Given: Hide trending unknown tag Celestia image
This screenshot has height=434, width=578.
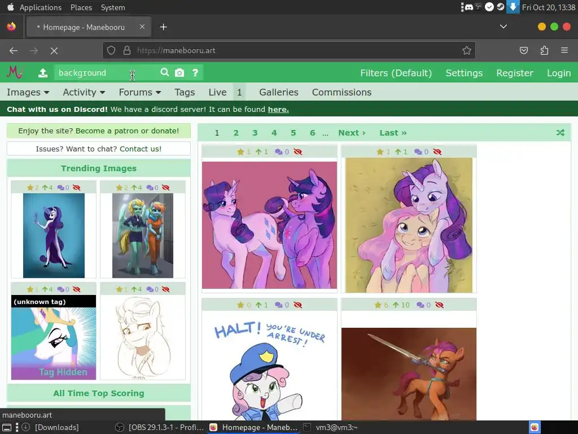Looking at the screenshot, I should [77, 289].
